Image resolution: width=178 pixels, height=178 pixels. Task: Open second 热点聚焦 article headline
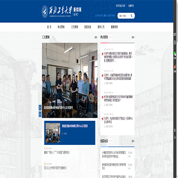point(118,77)
